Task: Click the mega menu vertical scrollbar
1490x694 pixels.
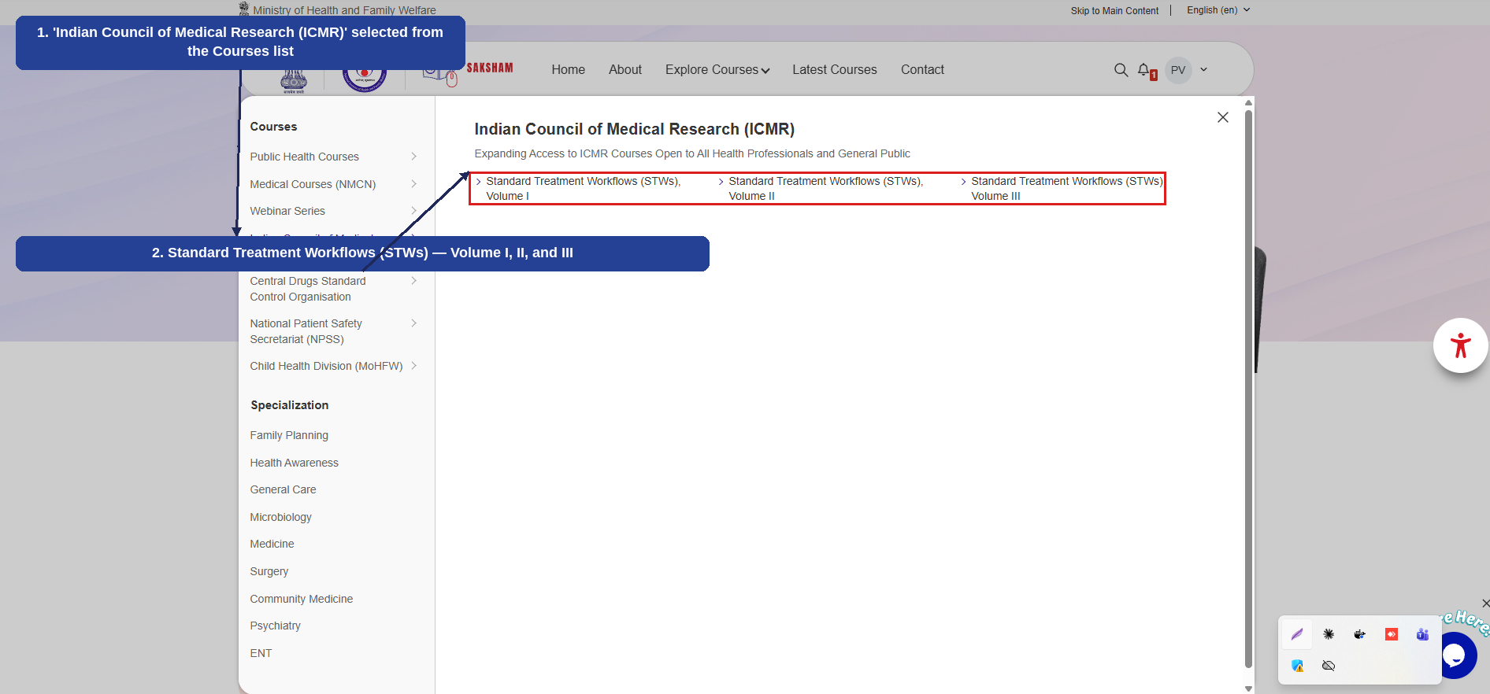Action: pos(1248,389)
